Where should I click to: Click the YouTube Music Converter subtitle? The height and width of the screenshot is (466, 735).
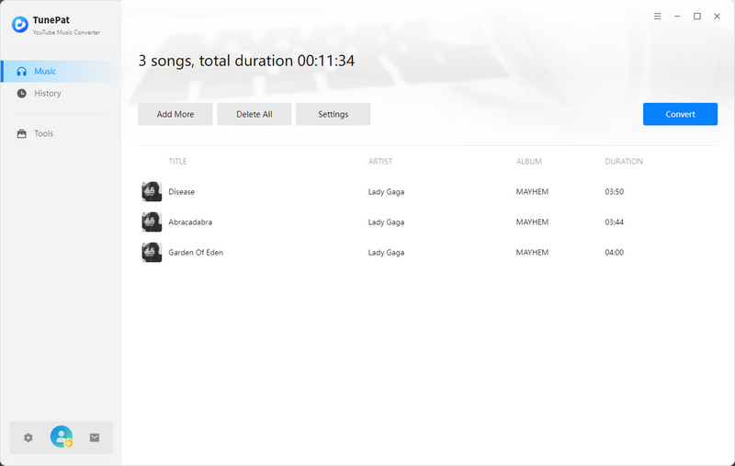point(66,32)
